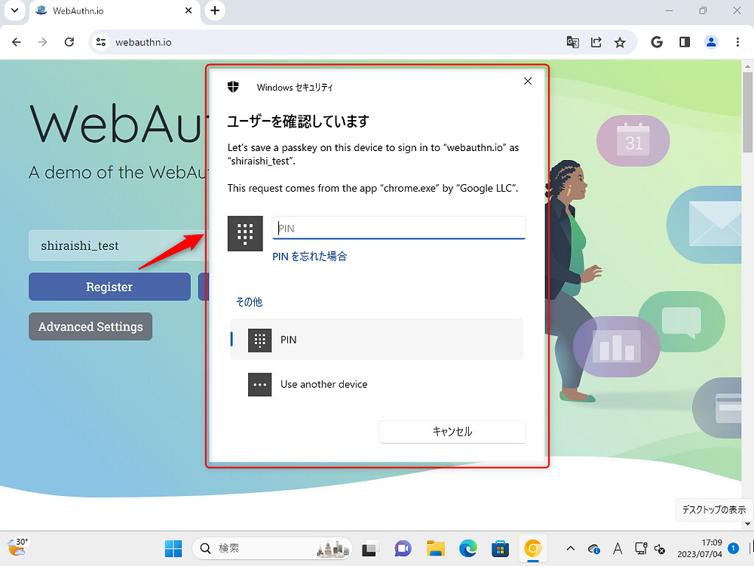Open the tab search dropdown arrow
The image size is (754, 566).
tap(15, 11)
